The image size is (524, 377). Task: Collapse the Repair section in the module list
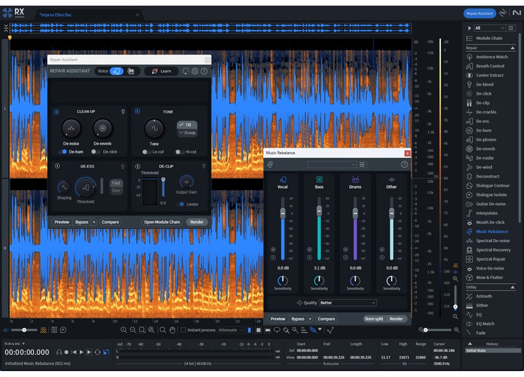coord(512,48)
